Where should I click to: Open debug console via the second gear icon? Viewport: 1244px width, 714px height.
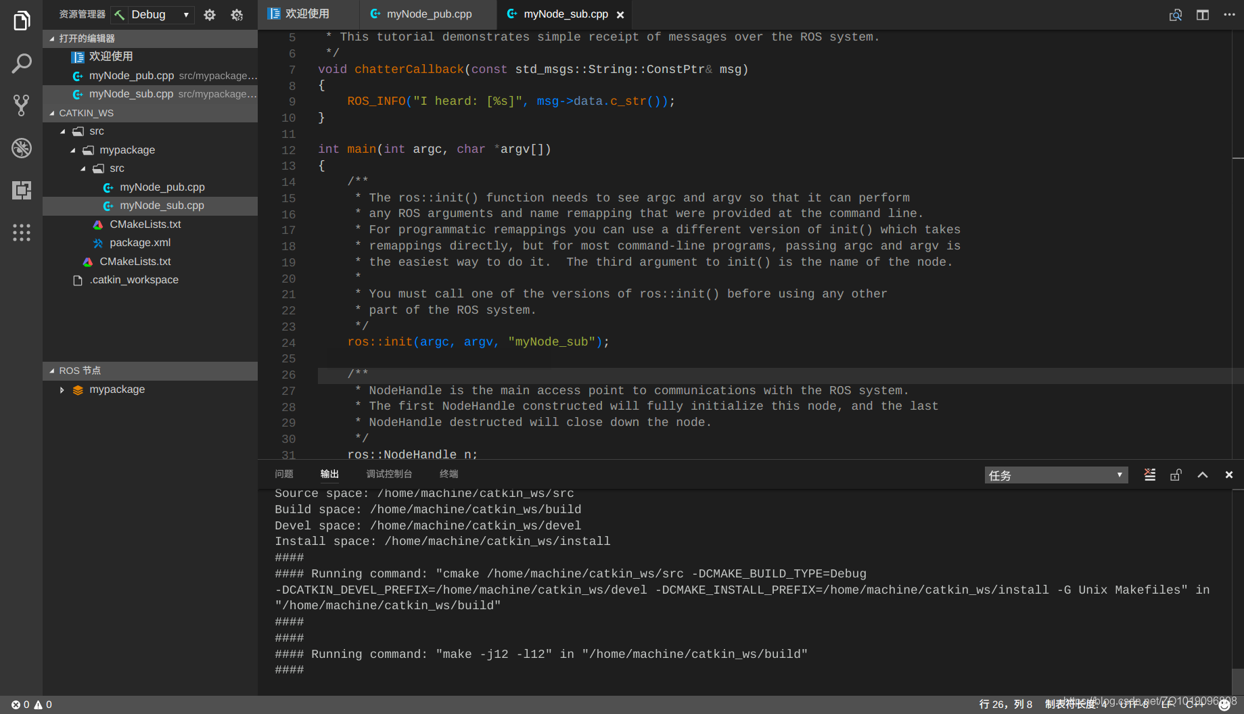coord(237,14)
